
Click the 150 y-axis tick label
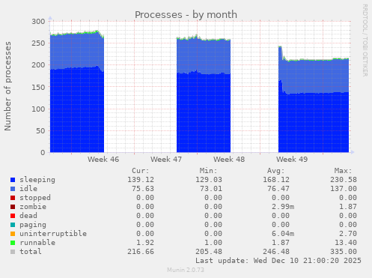coord(38,87)
